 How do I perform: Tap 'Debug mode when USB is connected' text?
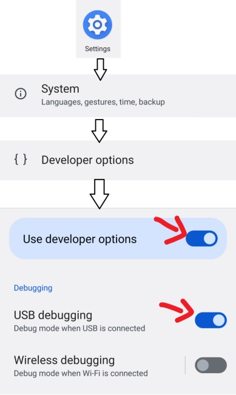point(79,328)
